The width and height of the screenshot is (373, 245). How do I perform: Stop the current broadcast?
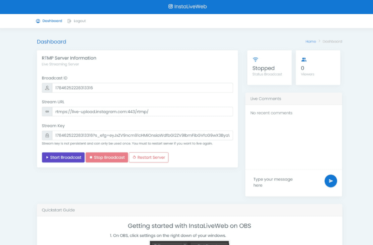[106, 157]
